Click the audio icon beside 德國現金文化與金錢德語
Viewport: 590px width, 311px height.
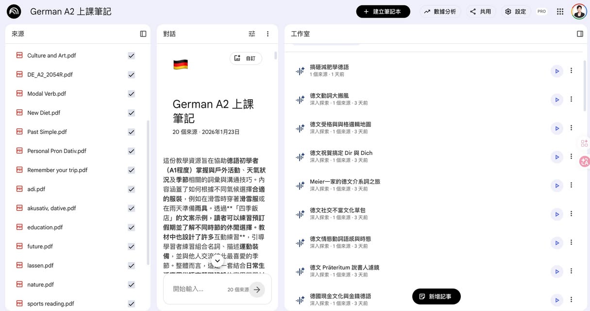coord(300,300)
